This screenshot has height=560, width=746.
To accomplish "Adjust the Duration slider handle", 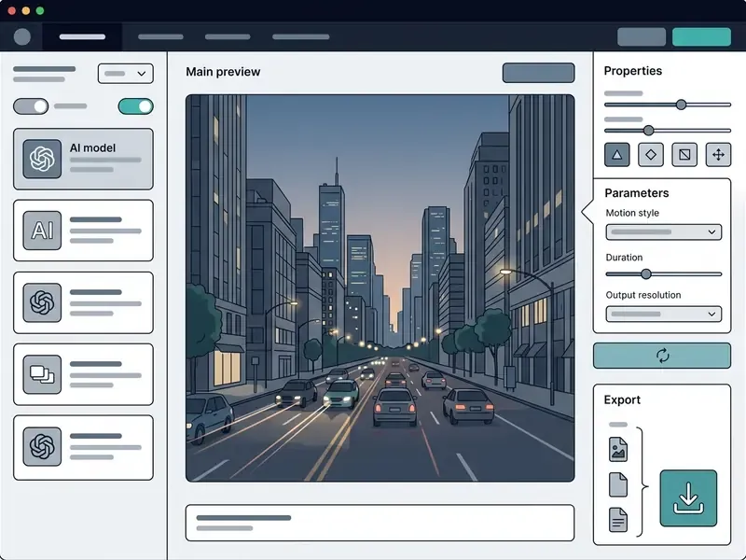I will click(645, 273).
